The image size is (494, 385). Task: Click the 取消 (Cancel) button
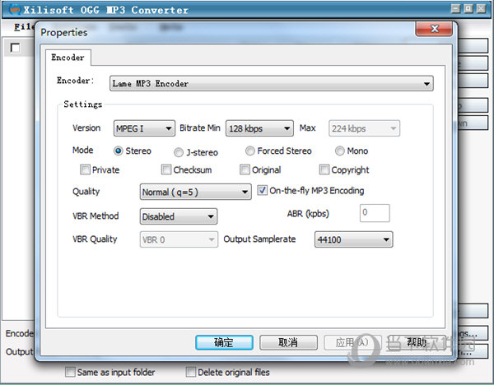[288, 342]
